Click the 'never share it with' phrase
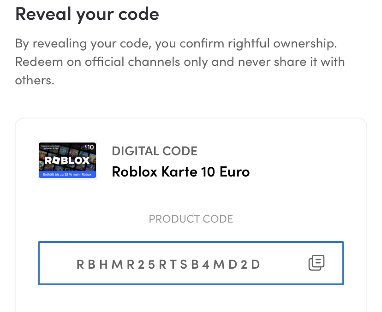 (x=292, y=62)
